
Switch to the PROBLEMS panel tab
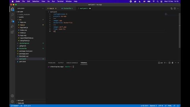pyautogui.click(x=52, y=63)
